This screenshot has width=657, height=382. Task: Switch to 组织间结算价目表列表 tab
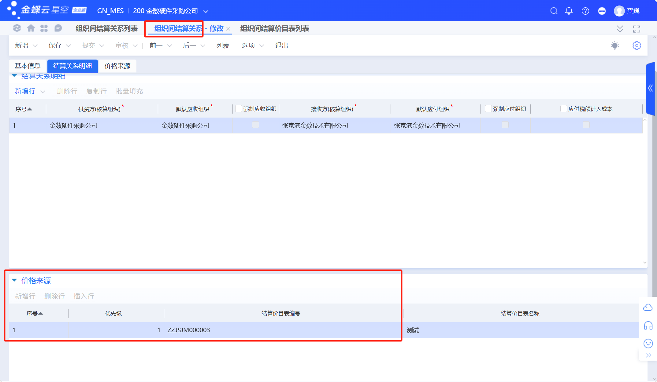click(x=275, y=29)
